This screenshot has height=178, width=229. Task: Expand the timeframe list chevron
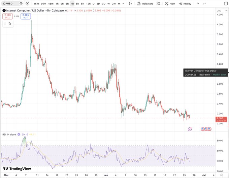point(123,4)
